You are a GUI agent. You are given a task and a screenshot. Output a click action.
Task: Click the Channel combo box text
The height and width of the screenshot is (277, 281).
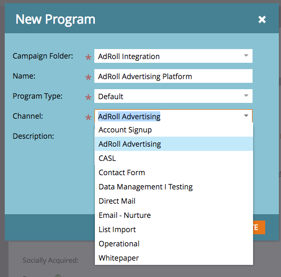pos(129,117)
